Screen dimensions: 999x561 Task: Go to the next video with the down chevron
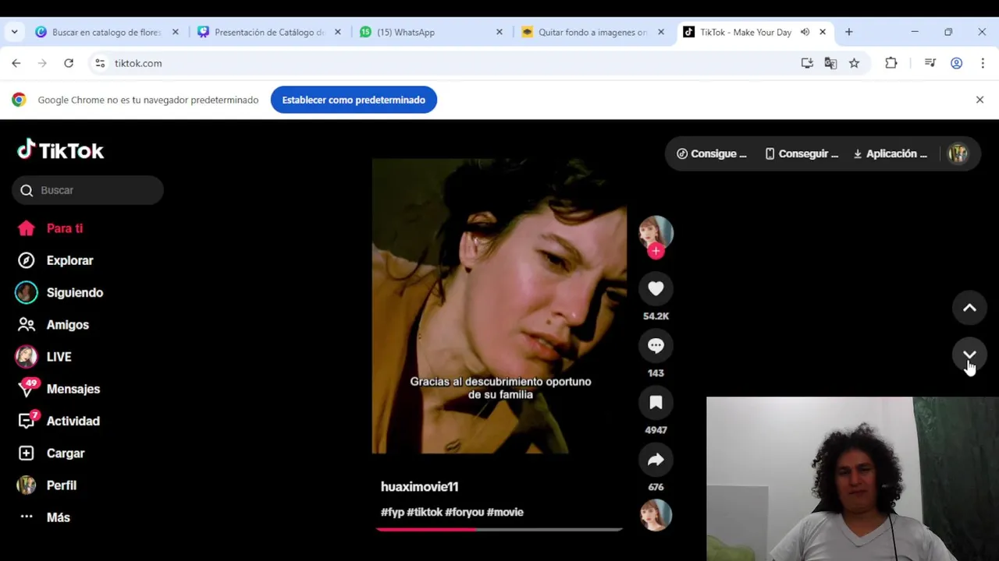969,355
